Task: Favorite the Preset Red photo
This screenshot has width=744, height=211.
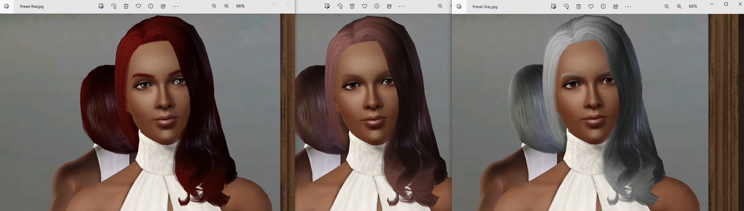Action: (138, 6)
